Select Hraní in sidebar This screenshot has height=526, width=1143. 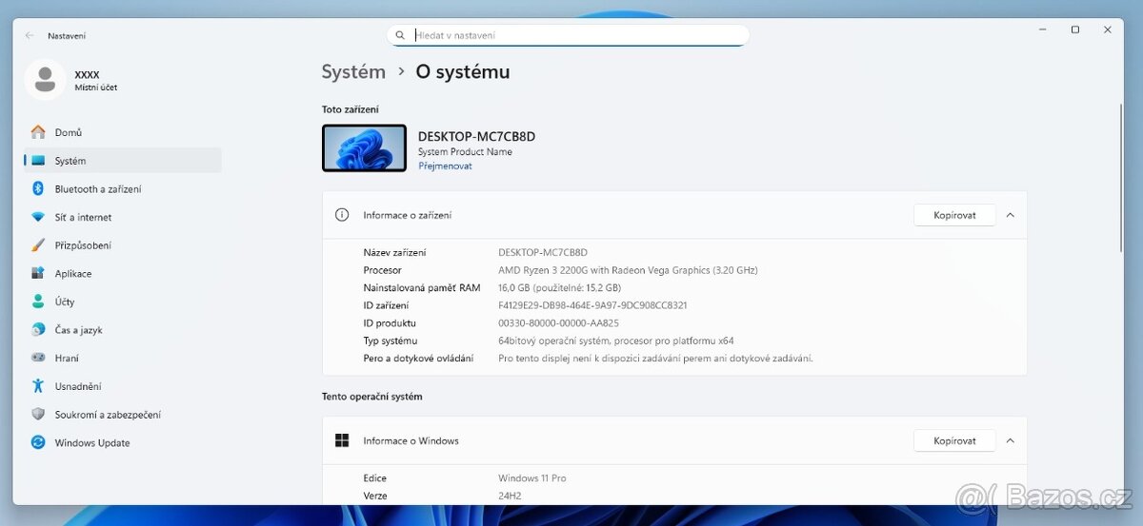(x=123, y=358)
